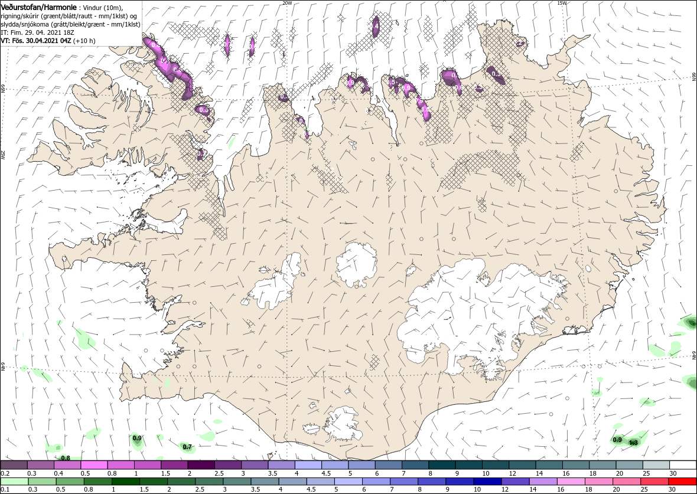The image size is (697, 494).
Task: Select the dull mauve 0.2 swatch in snow legend
Action: (x=14, y=465)
